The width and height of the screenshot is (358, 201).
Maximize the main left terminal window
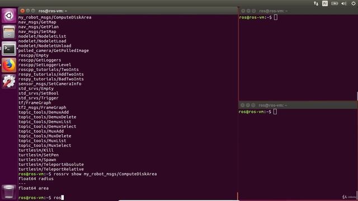coord(33,11)
